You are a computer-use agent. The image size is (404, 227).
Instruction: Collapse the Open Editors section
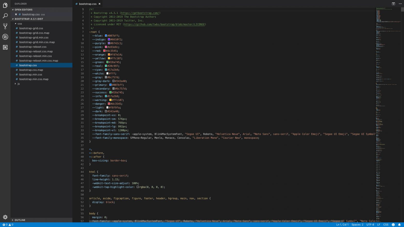pyautogui.click(x=41, y=10)
